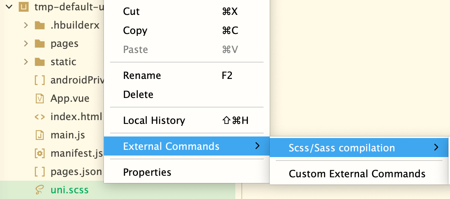Choose Rename from the context menu

[x=142, y=75]
